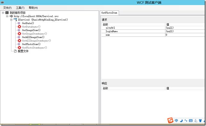Click the IService1 contract interface icon
Image resolution: width=206 pixels, height=126 pixels.
pyautogui.click(x=15, y=20)
